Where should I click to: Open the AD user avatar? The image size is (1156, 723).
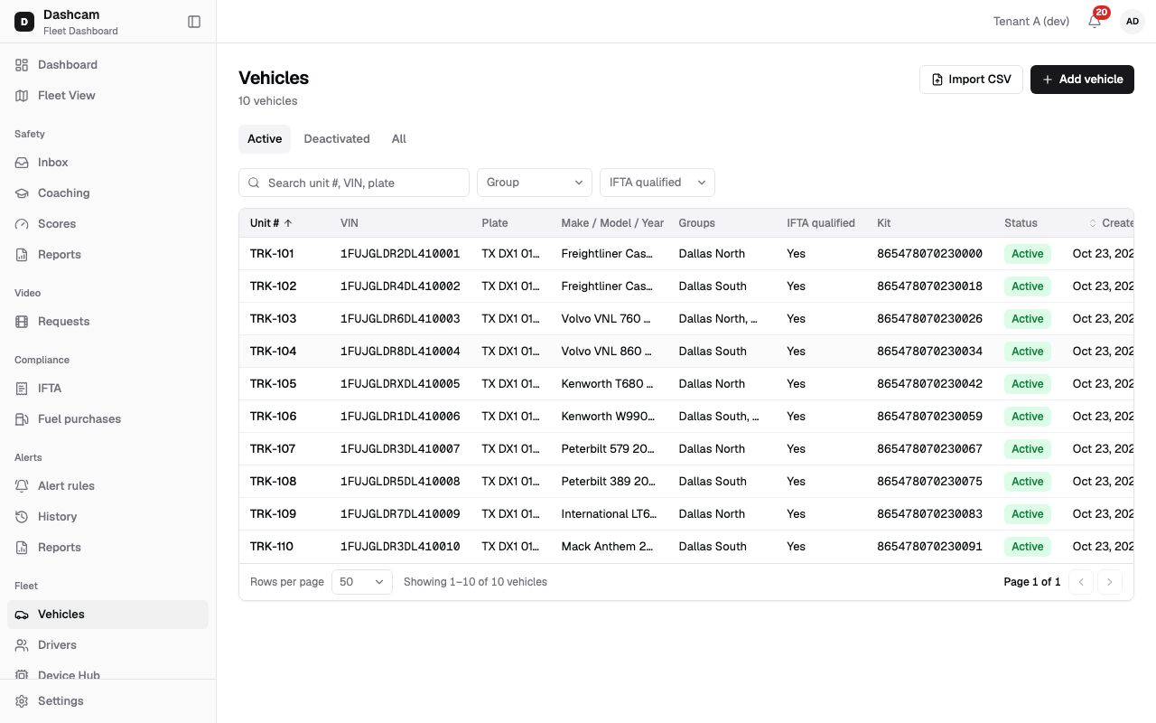coord(1133,22)
